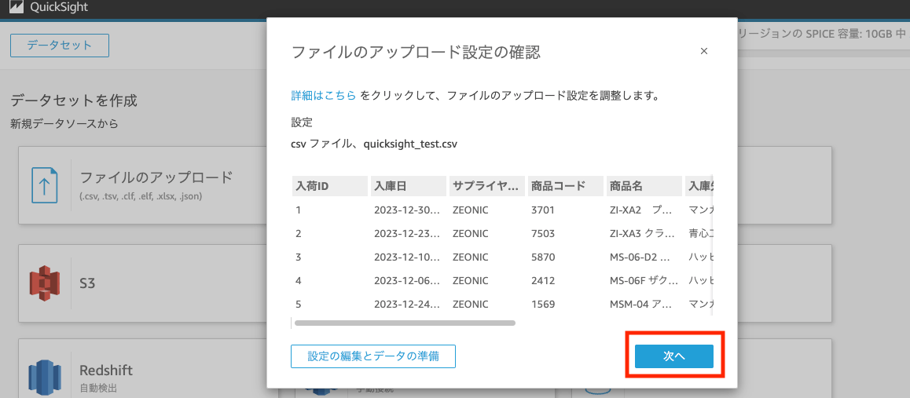Click the date cell 2023-12-24

pyautogui.click(x=409, y=304)
